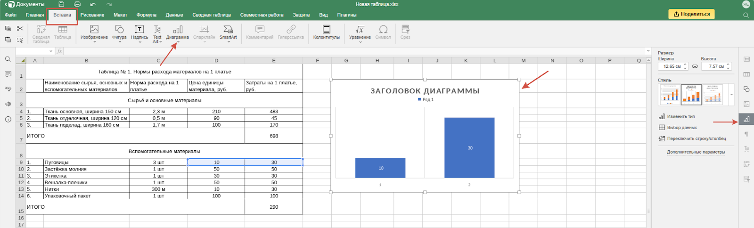Open chart settings in right sidebar
Image resolution: width=754 pixels, height=228 pixels.
click(x=746, y=120)
